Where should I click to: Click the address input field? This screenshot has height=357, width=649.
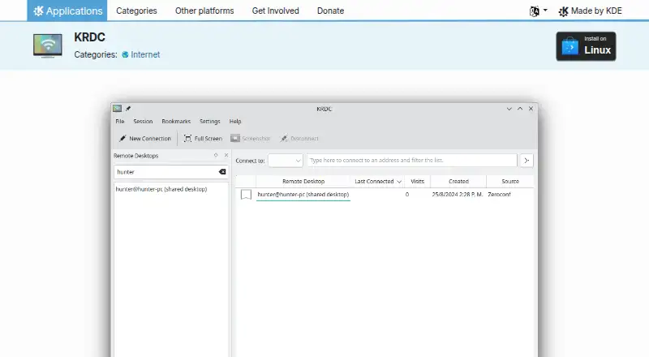click(412, 161)
